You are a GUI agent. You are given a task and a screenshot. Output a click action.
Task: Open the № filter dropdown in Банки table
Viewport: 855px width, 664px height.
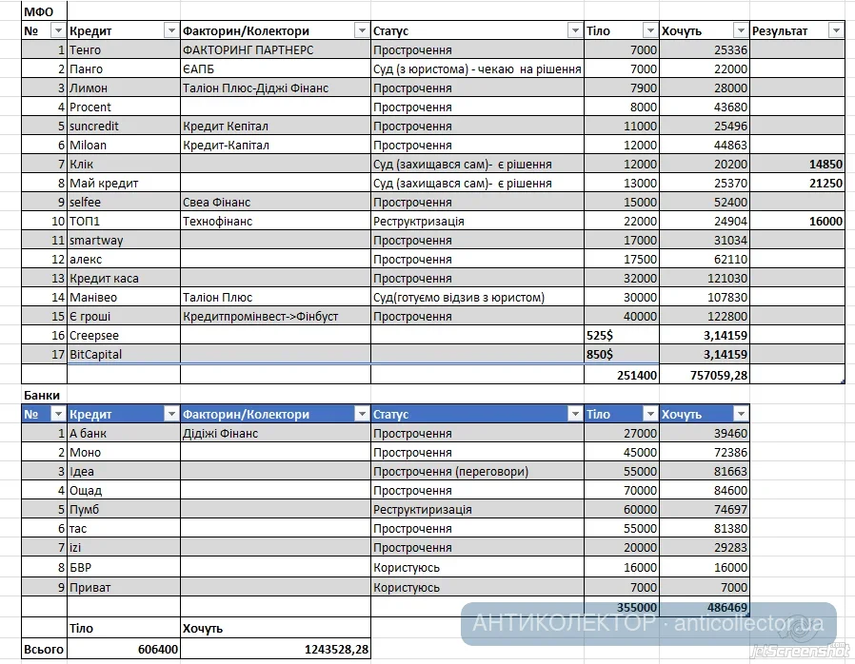click(58, 414)
